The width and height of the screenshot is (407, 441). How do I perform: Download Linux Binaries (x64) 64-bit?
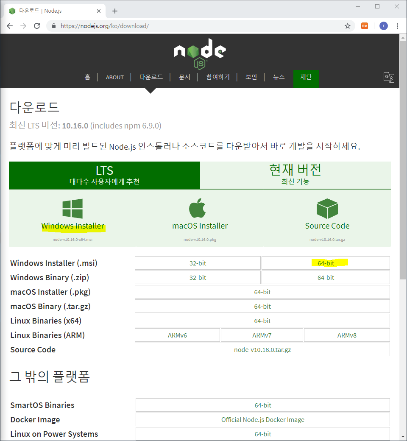[x=262, y=321]
